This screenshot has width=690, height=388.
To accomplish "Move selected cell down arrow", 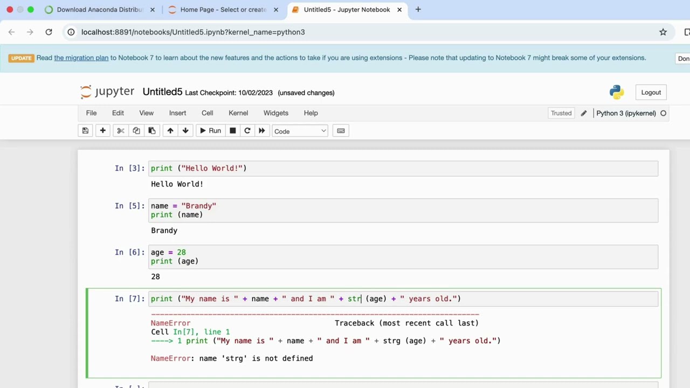I will click(185, 130).
